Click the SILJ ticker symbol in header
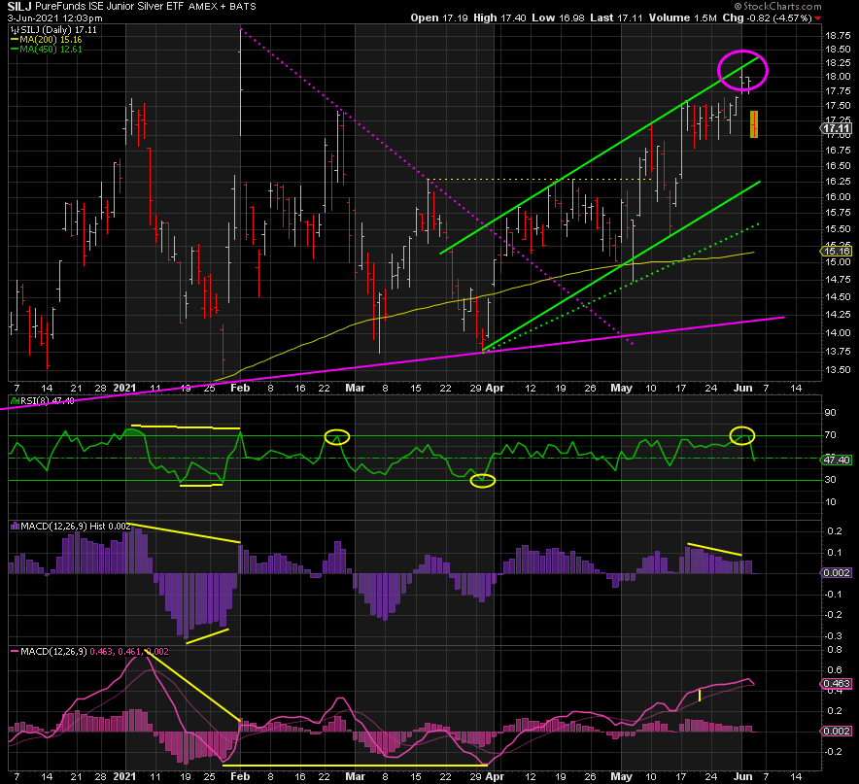 click(19, 7)
